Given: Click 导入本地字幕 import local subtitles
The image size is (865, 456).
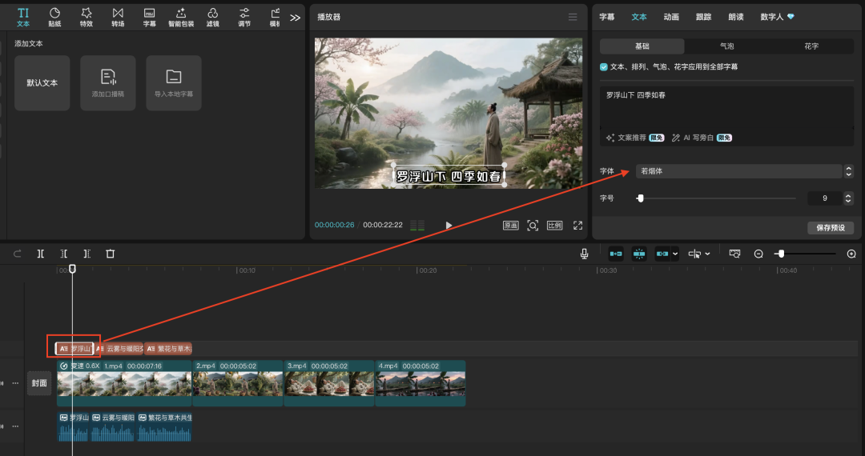Looking at the screenshot, I should pos(174,82).
